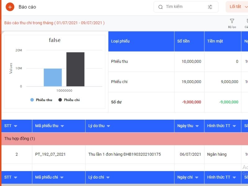
Task: Open sort arrow on Hình thức TT column
Action: (234, 126)
